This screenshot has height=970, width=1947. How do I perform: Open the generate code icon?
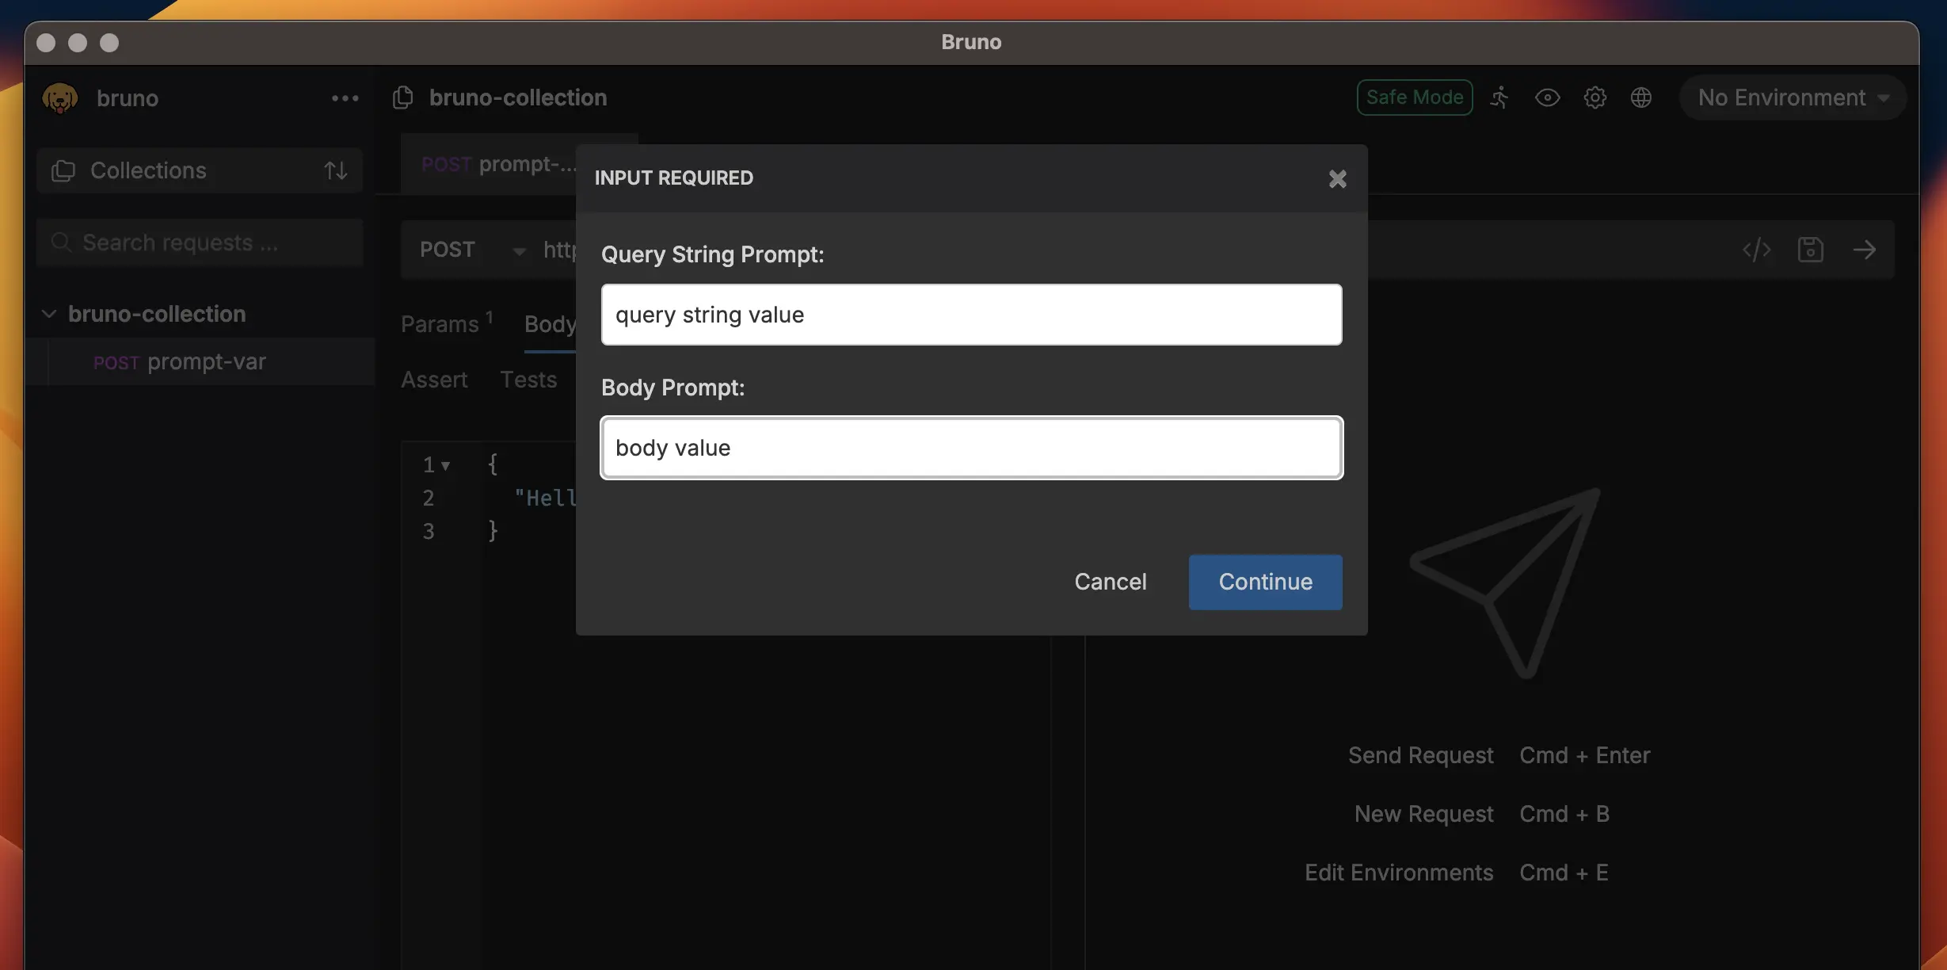pos(1756,250)
